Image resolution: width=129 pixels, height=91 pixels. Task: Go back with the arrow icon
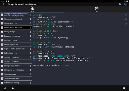pyautogui.click(x=4, y=4)
